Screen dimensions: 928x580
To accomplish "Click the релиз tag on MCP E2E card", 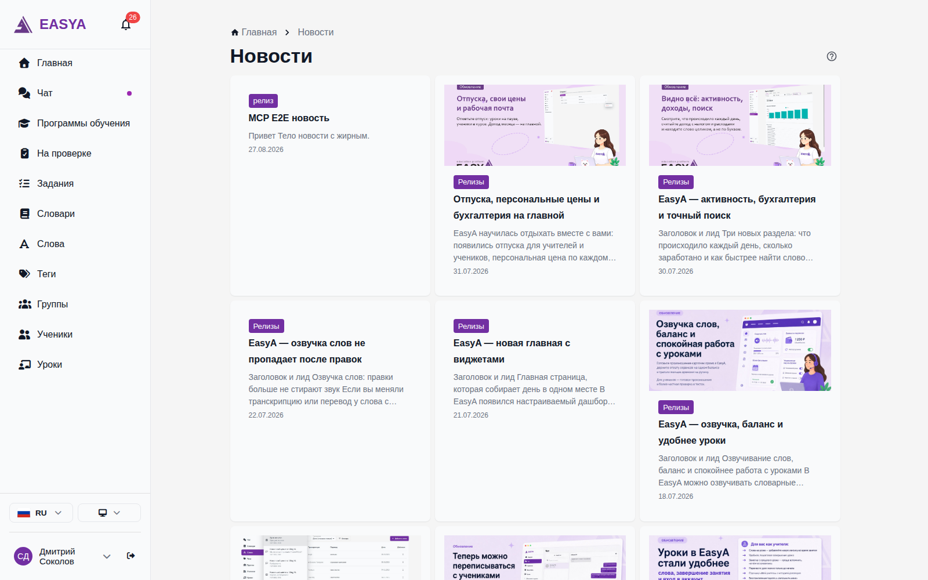I will (263, 101).
